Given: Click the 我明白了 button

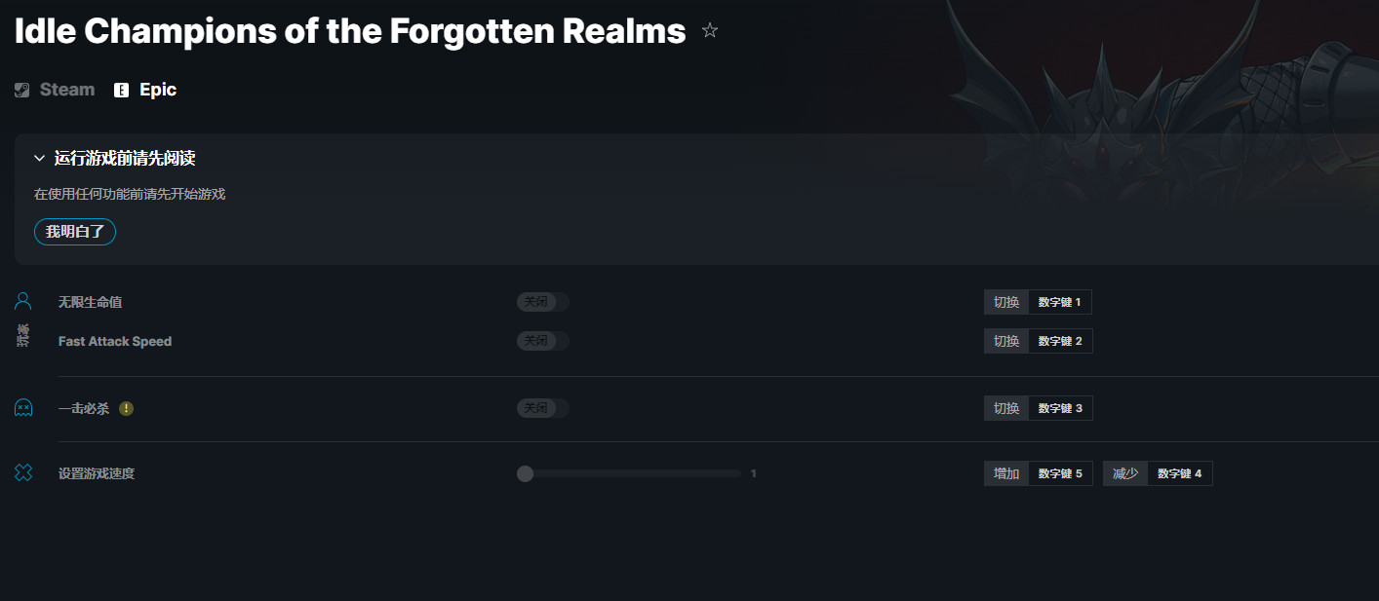Looking at the screenshot, I should tap(75, 232).
